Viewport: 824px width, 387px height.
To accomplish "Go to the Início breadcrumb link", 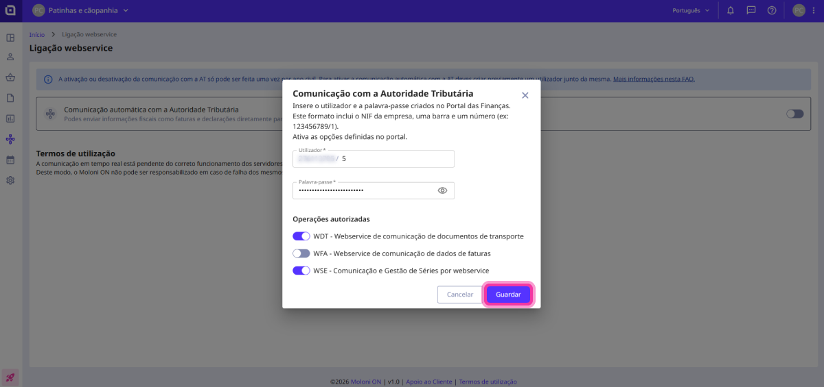I will (37, 34).
